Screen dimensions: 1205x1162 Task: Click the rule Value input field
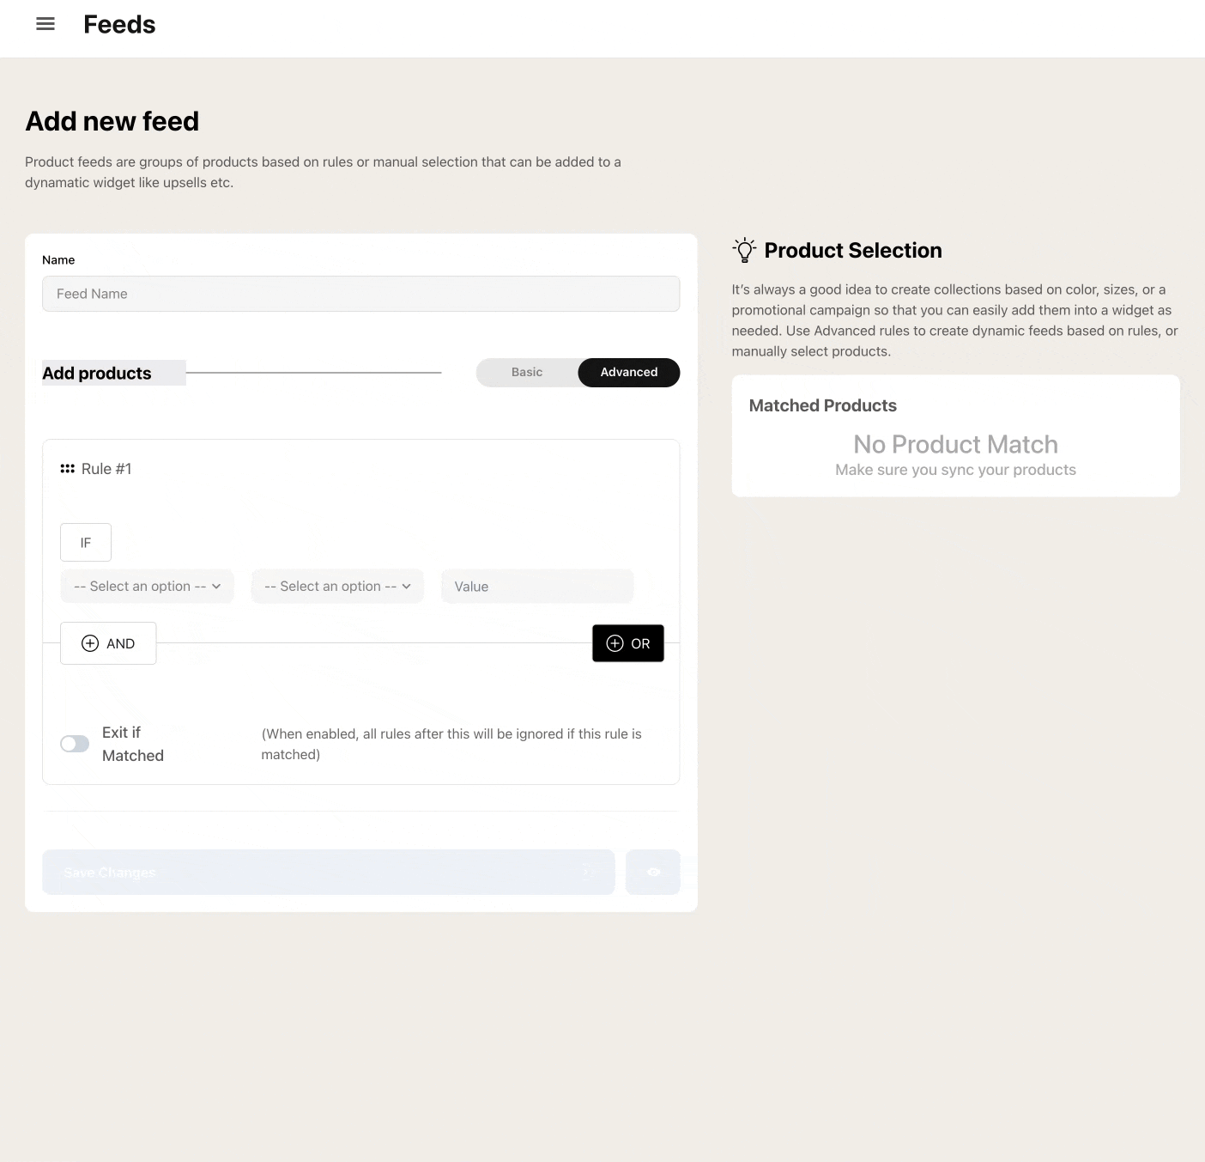coord(537,587)
